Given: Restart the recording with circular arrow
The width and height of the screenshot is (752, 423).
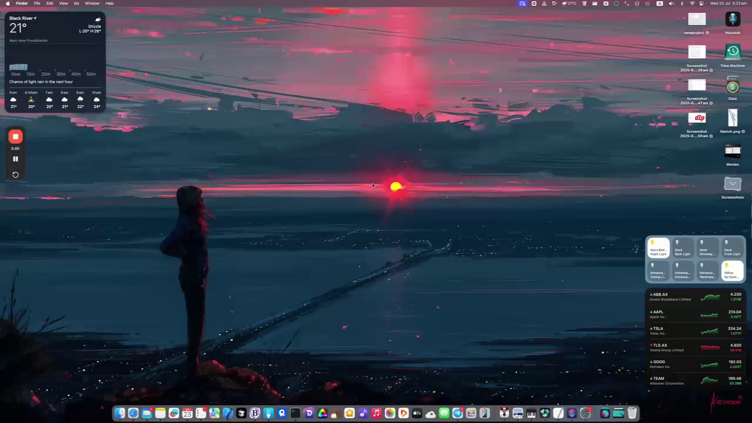Looking at the screenshot, I should (15, 174).
